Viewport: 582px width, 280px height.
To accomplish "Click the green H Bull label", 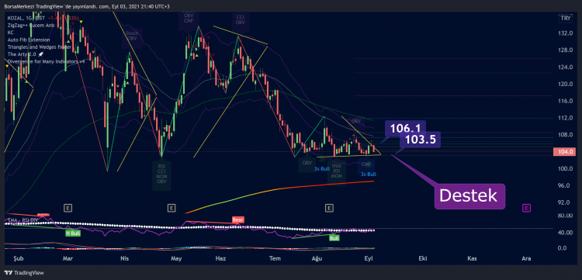I will [73, 233].
